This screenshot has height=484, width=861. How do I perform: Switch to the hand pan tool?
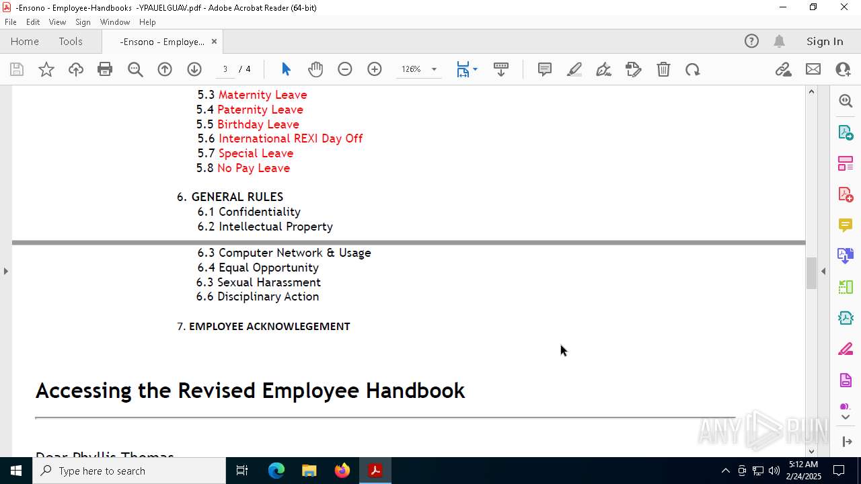[315, 69]
